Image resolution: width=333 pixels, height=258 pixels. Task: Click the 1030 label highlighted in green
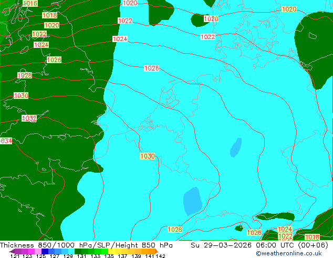pos(148,156)
